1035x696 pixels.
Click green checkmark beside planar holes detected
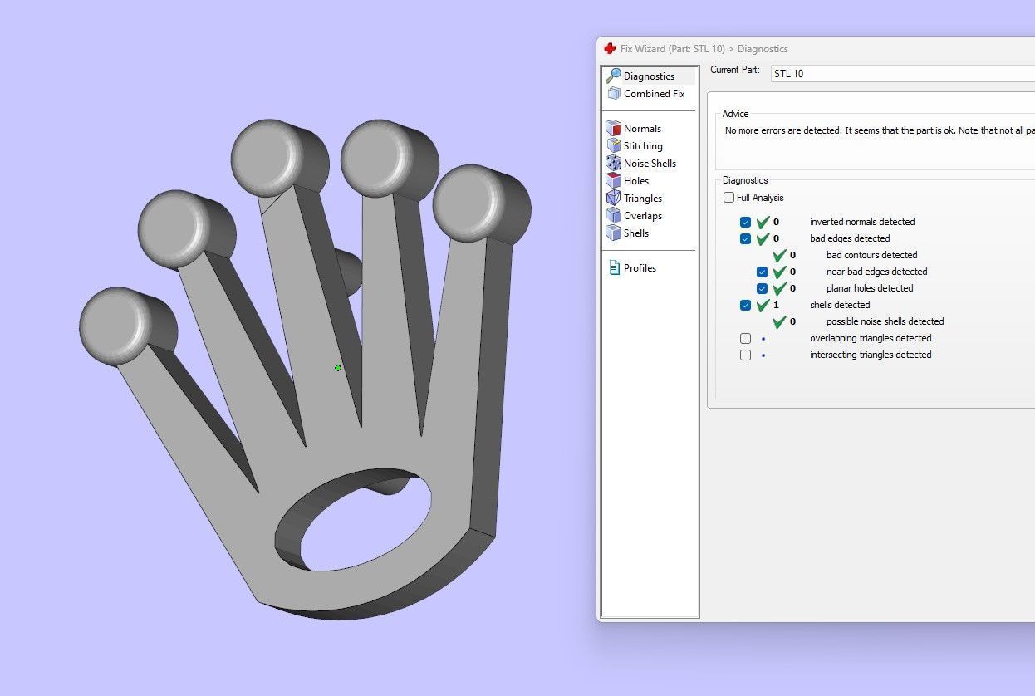pos(779,288)
